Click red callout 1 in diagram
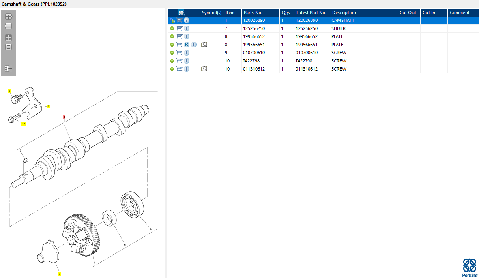 64,117
